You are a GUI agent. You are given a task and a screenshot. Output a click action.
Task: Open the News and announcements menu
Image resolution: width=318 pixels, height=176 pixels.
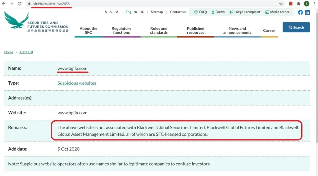(x=237, y=30)
